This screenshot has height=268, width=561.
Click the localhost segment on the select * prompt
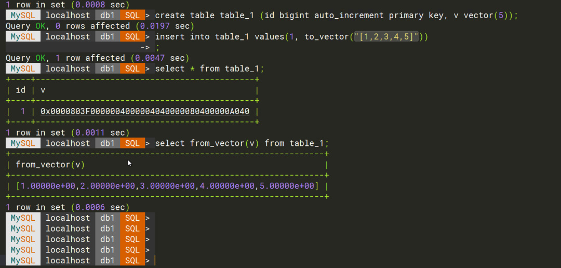68,69
